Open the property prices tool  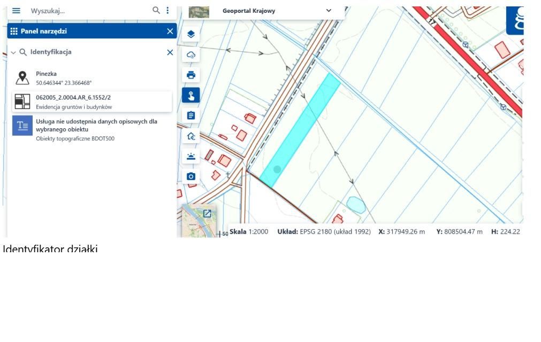point(191,136)
